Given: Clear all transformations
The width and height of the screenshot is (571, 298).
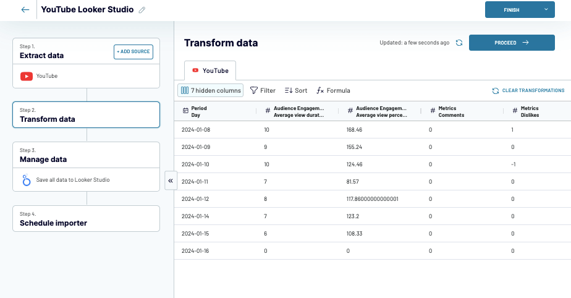Looking at the screenshot, I should [528, 90].
